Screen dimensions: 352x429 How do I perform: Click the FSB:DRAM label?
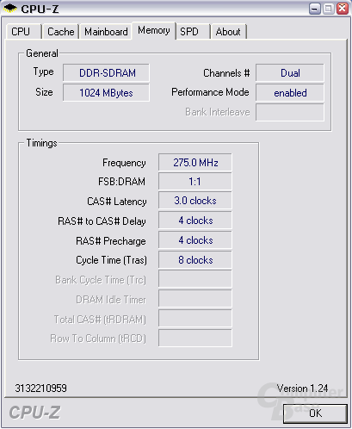click(x=121, y=182)
